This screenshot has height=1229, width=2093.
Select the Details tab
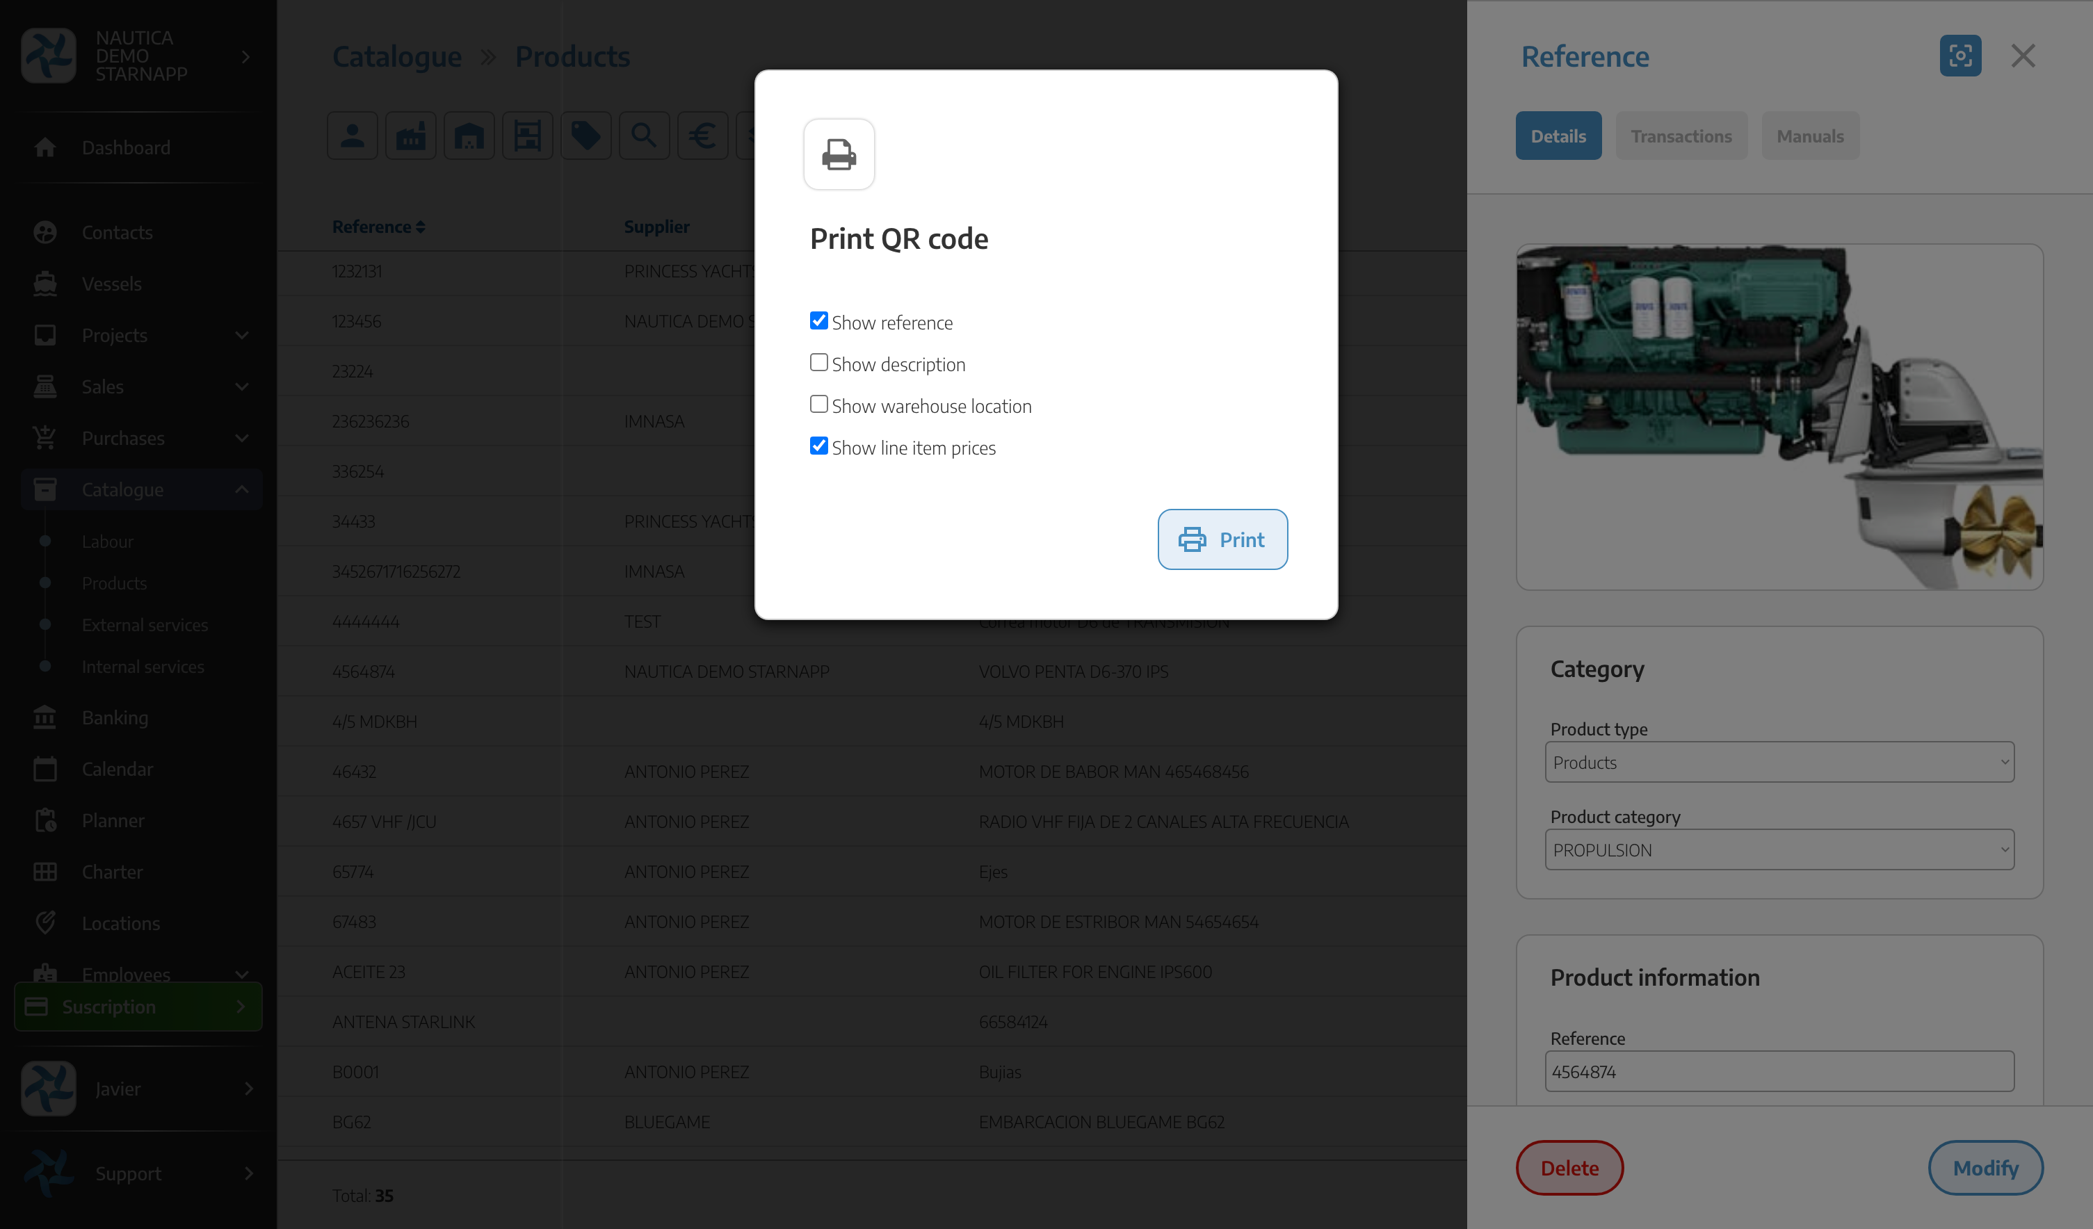click(1558, 136)
